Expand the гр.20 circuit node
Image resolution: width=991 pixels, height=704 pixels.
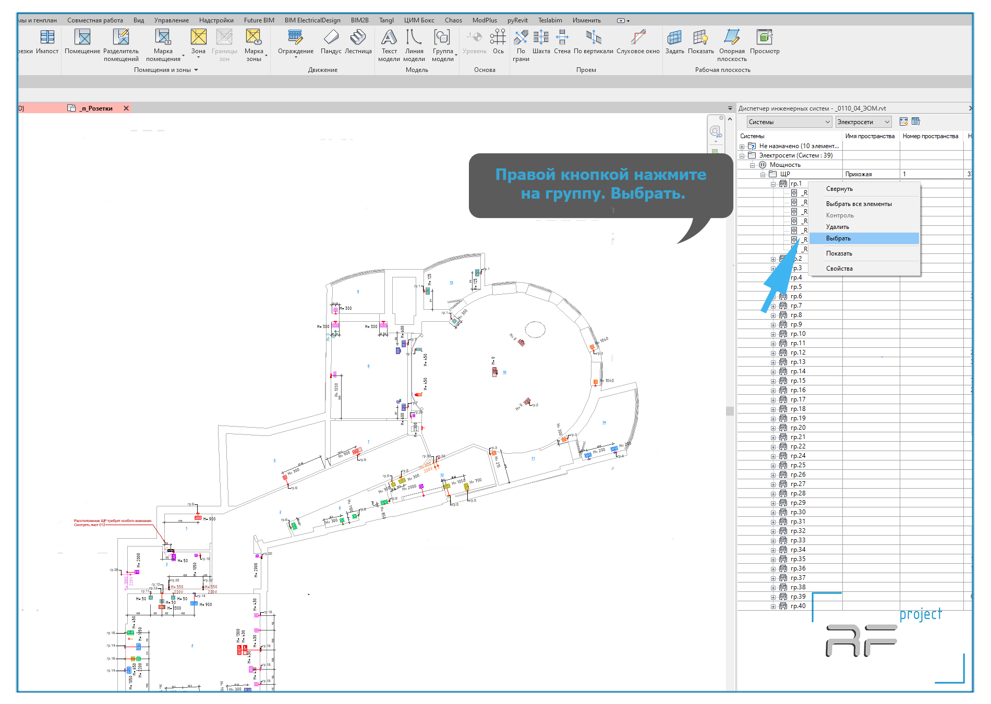(773, 428)
